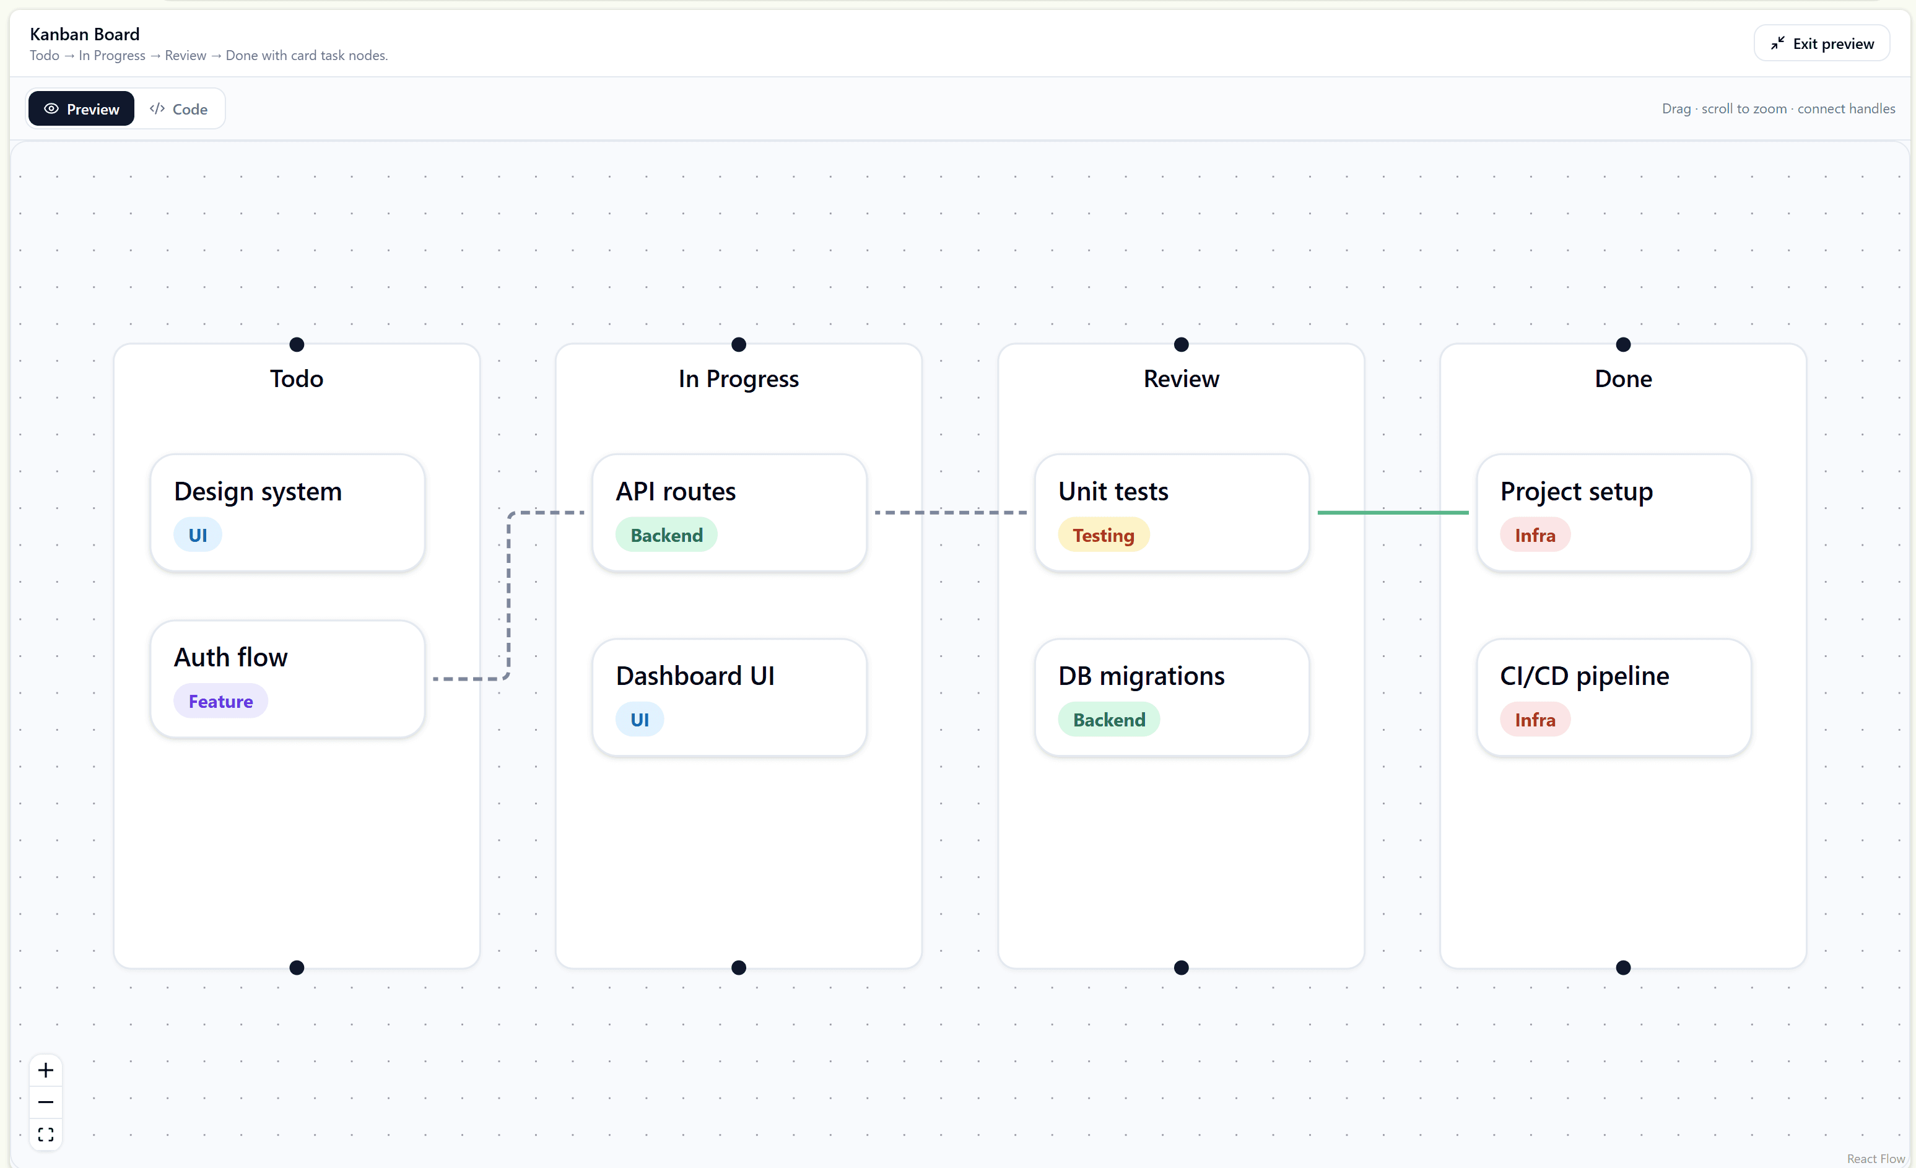
Task: Click the zoom in plus icon
Action: click(x=46, y=1070)
